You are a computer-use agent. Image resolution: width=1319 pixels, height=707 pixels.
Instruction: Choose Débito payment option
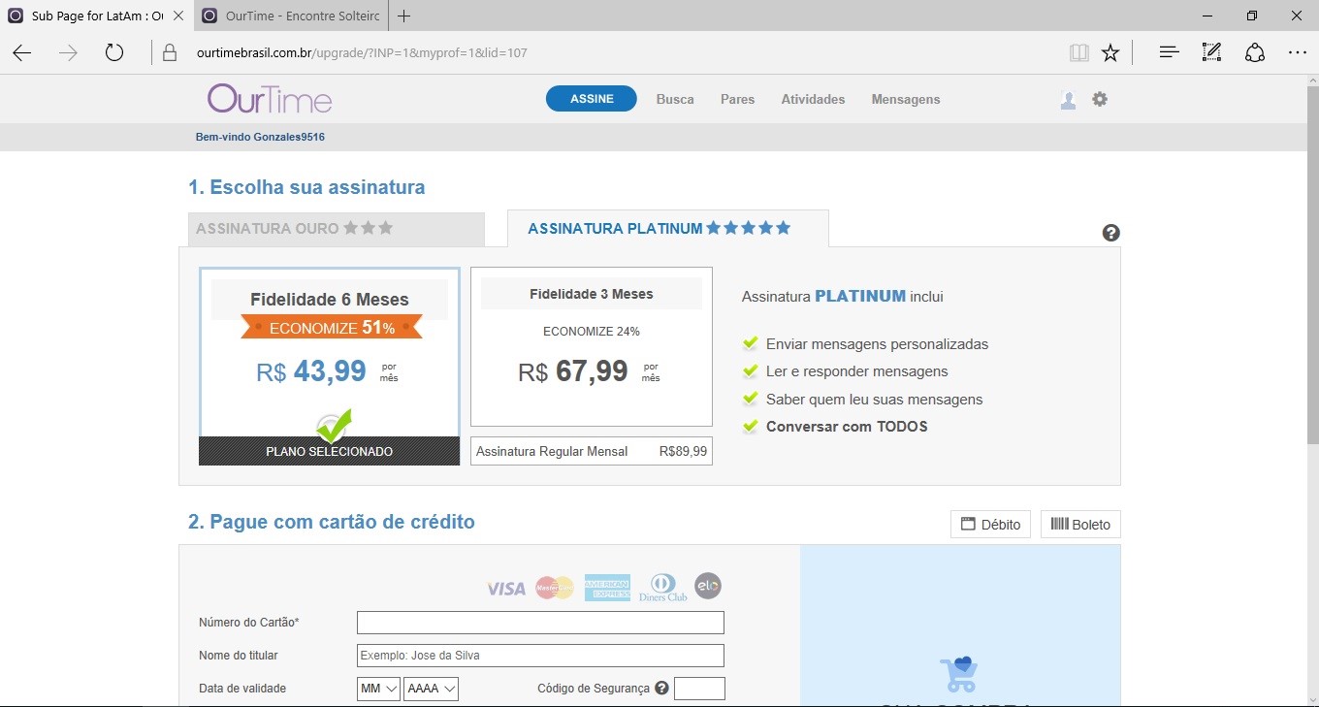click(990, 525)
